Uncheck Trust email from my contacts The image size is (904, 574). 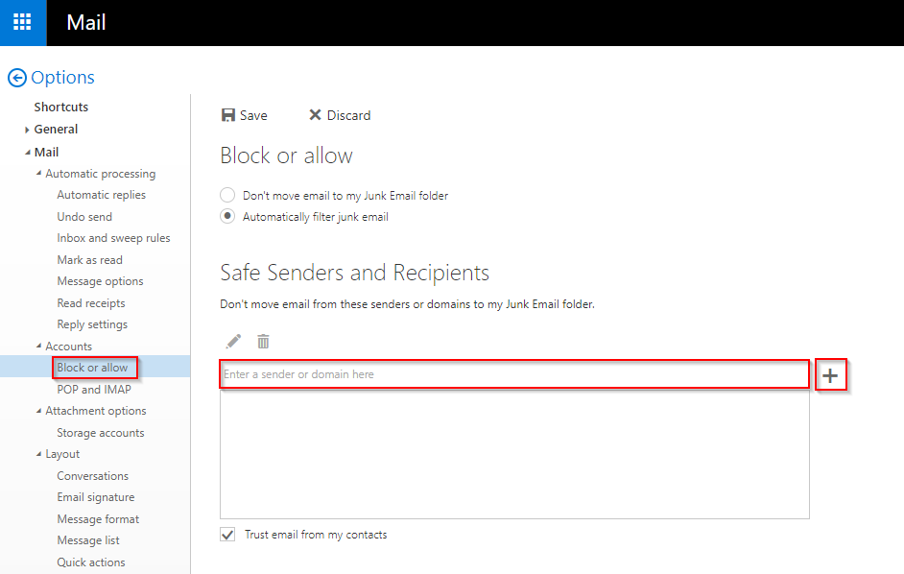tap(227, 535)
